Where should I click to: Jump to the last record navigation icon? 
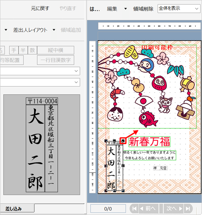tap(188, 209)
